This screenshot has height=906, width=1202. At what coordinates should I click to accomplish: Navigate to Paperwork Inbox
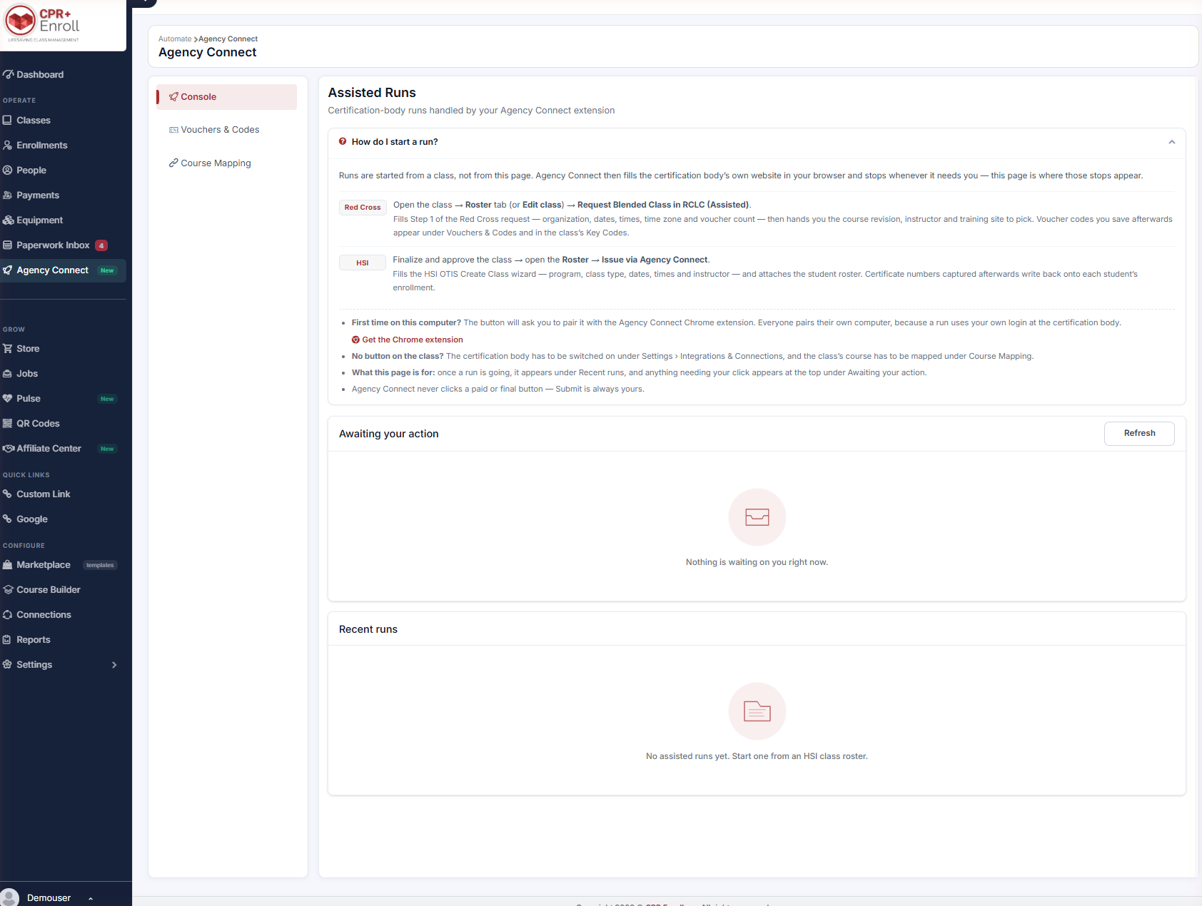[63, 245]
